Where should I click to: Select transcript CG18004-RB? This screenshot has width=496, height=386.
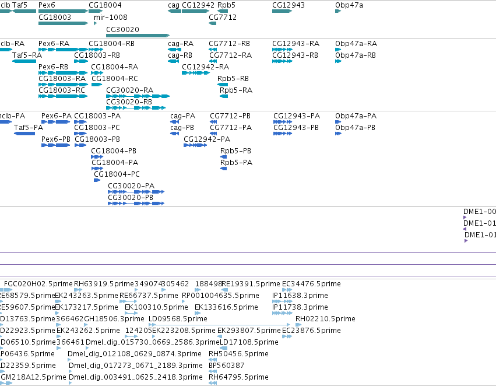[112, 43]
